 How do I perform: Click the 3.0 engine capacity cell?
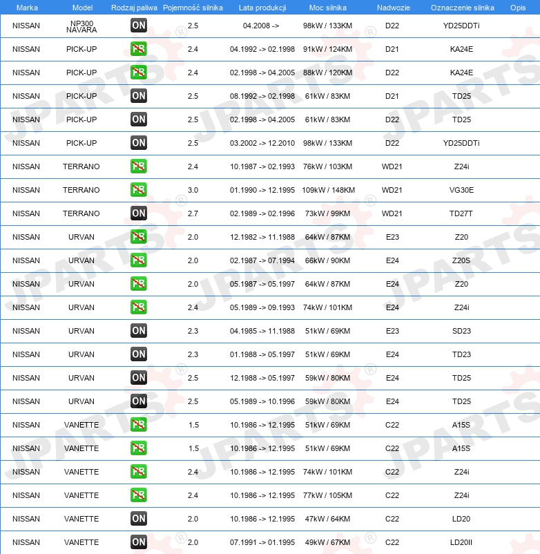pos(193,190)
